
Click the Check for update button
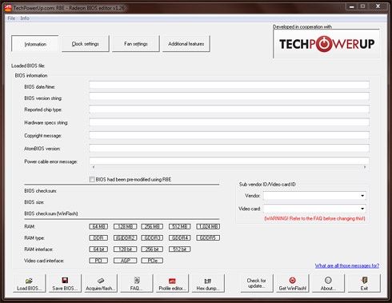[x=257, y=283]
